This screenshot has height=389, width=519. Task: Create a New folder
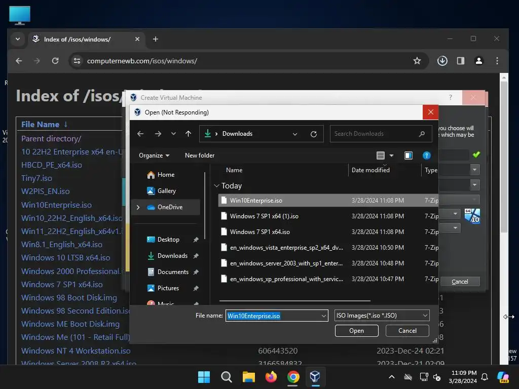pos(200,155)
